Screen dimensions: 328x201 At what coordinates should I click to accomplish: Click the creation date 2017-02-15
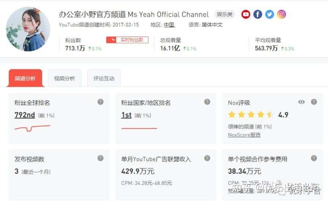coord(126,25)
